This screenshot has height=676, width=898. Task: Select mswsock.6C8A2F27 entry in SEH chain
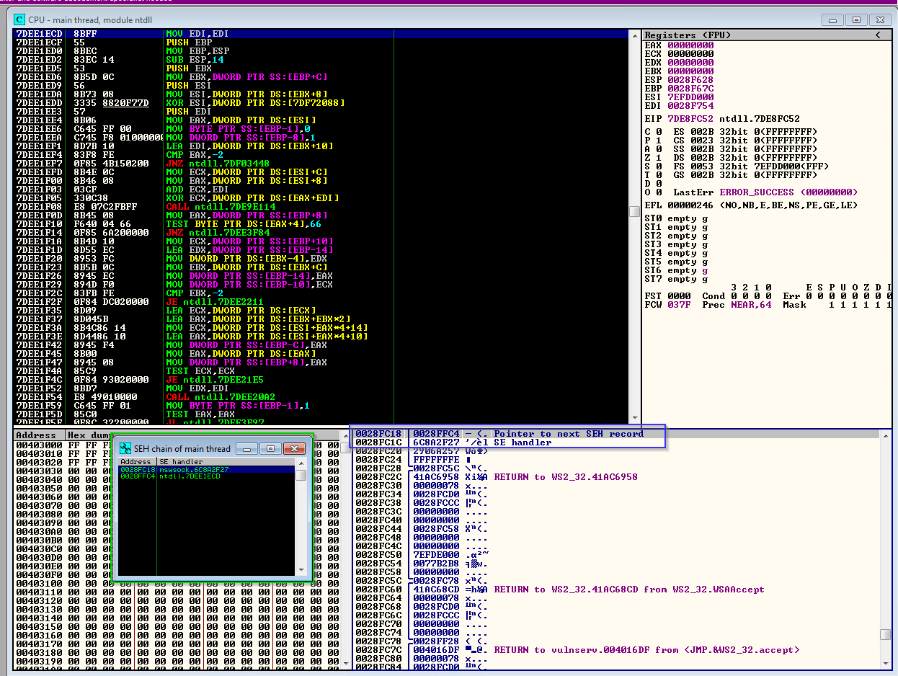point(193,469)
